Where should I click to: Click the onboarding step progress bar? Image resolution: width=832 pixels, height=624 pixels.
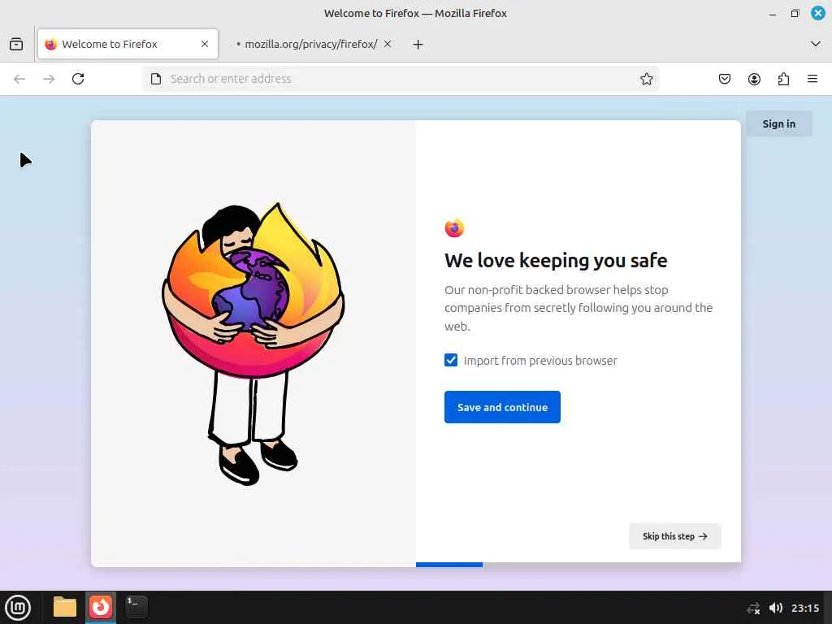click(x=578, y=565)
